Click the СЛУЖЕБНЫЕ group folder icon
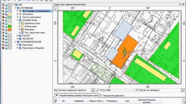This screenshot has width=186, height=104. 18,8
